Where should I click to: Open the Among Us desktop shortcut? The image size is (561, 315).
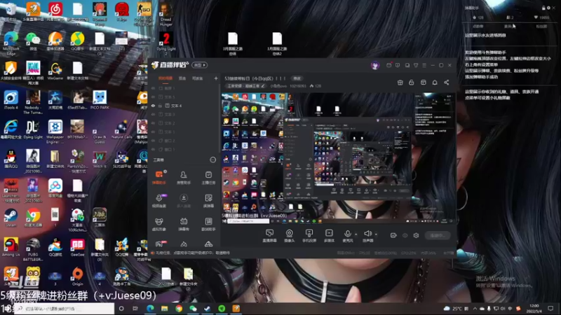click(11, 247)
